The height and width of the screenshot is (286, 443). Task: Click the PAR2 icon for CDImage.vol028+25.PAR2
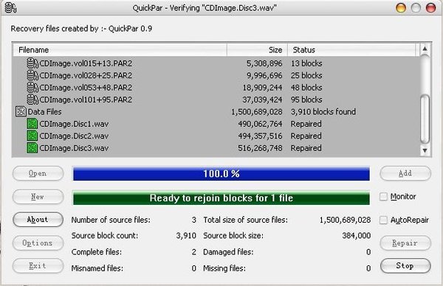pos(32,75)
